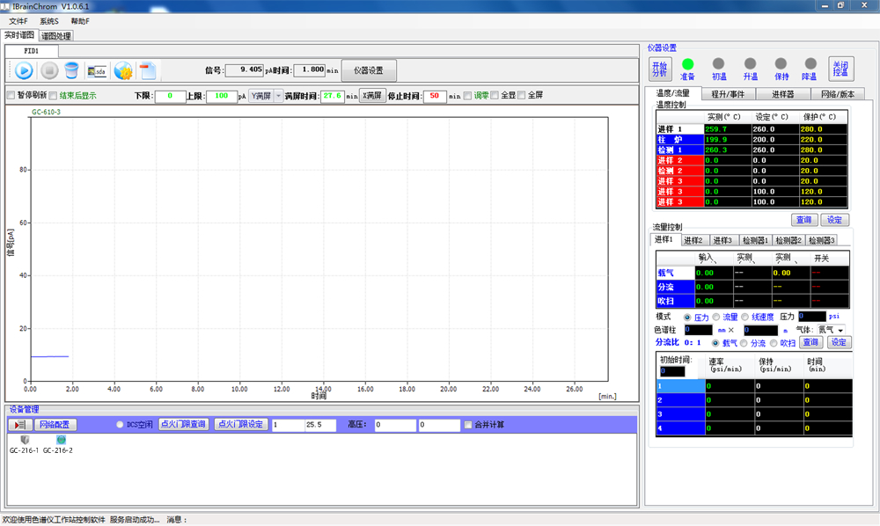Viewport: 880px width, 526px height.
Task: Click the globe with star icon
Action: pos(123,70)
